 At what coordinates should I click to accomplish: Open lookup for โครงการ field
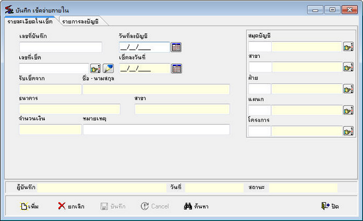(x=348, y=131)
